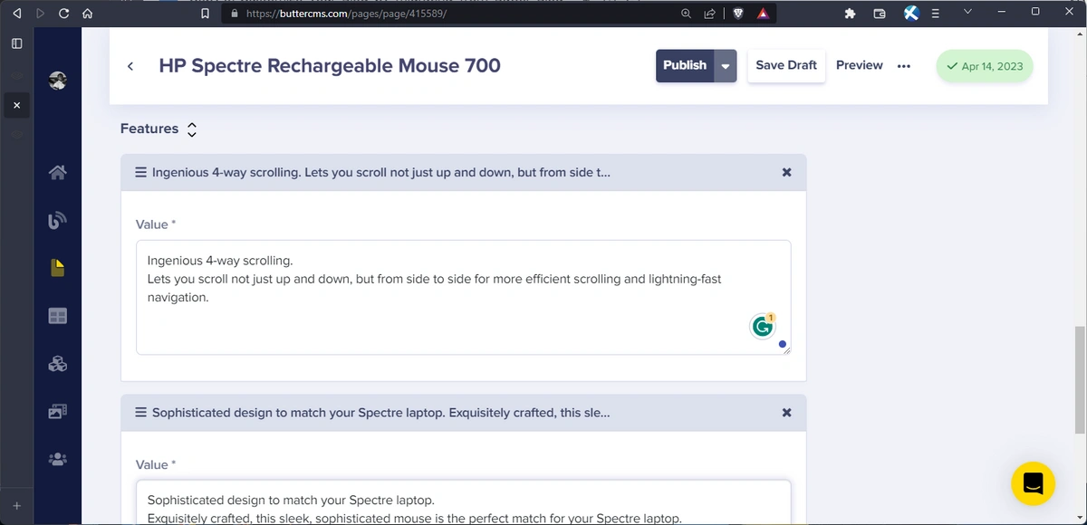This screenshot has width=1087, height=525.
Task: Open the Collections grid icon in sidebar
Action: click(58, 317)
